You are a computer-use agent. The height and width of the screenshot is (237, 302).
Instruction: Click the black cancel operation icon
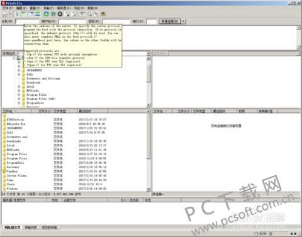click(x=60, y=14)
